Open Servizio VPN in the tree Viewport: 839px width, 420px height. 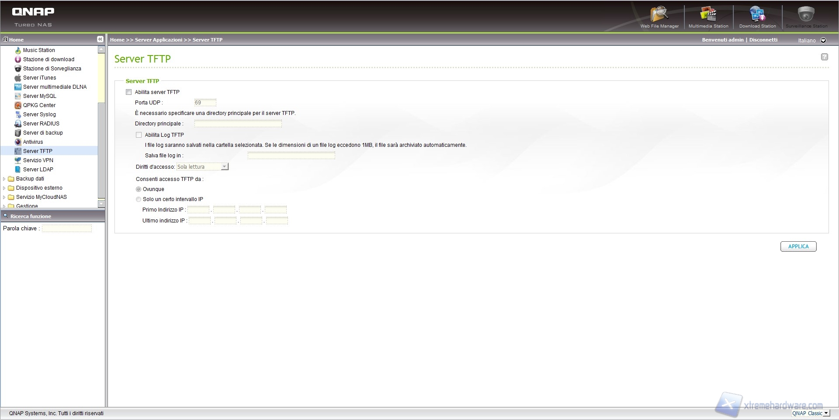click(38, 160)
